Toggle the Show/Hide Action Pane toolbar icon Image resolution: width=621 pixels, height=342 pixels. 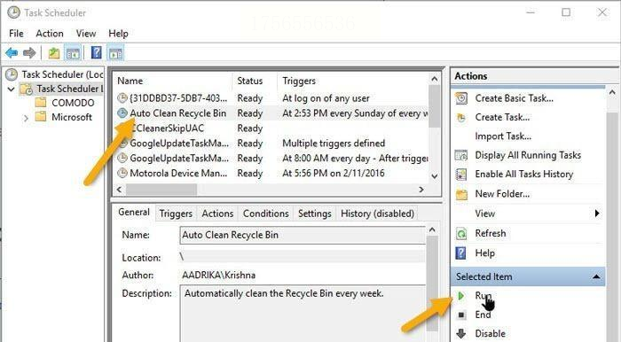[115, 53]
